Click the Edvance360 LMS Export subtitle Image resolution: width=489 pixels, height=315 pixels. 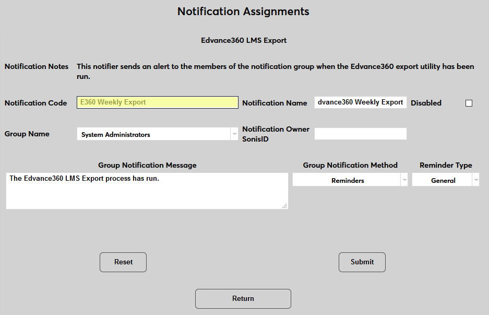click(x=244, y=40)
